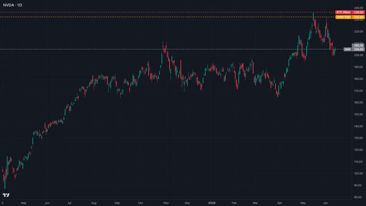Click the 205.00 now price tag

click(x=358, y=49)
